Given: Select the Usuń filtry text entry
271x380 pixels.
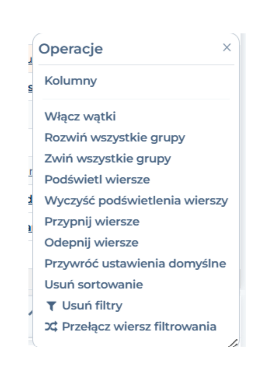Looking at the screenshot, I should coord(92,306).
